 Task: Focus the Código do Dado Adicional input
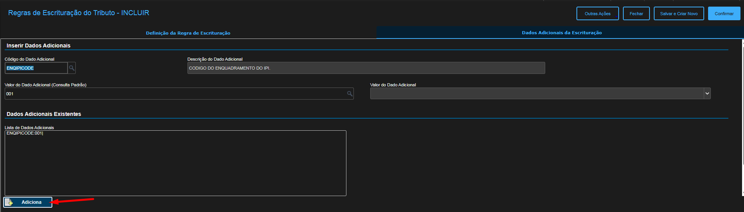click(x=36, y=68)
